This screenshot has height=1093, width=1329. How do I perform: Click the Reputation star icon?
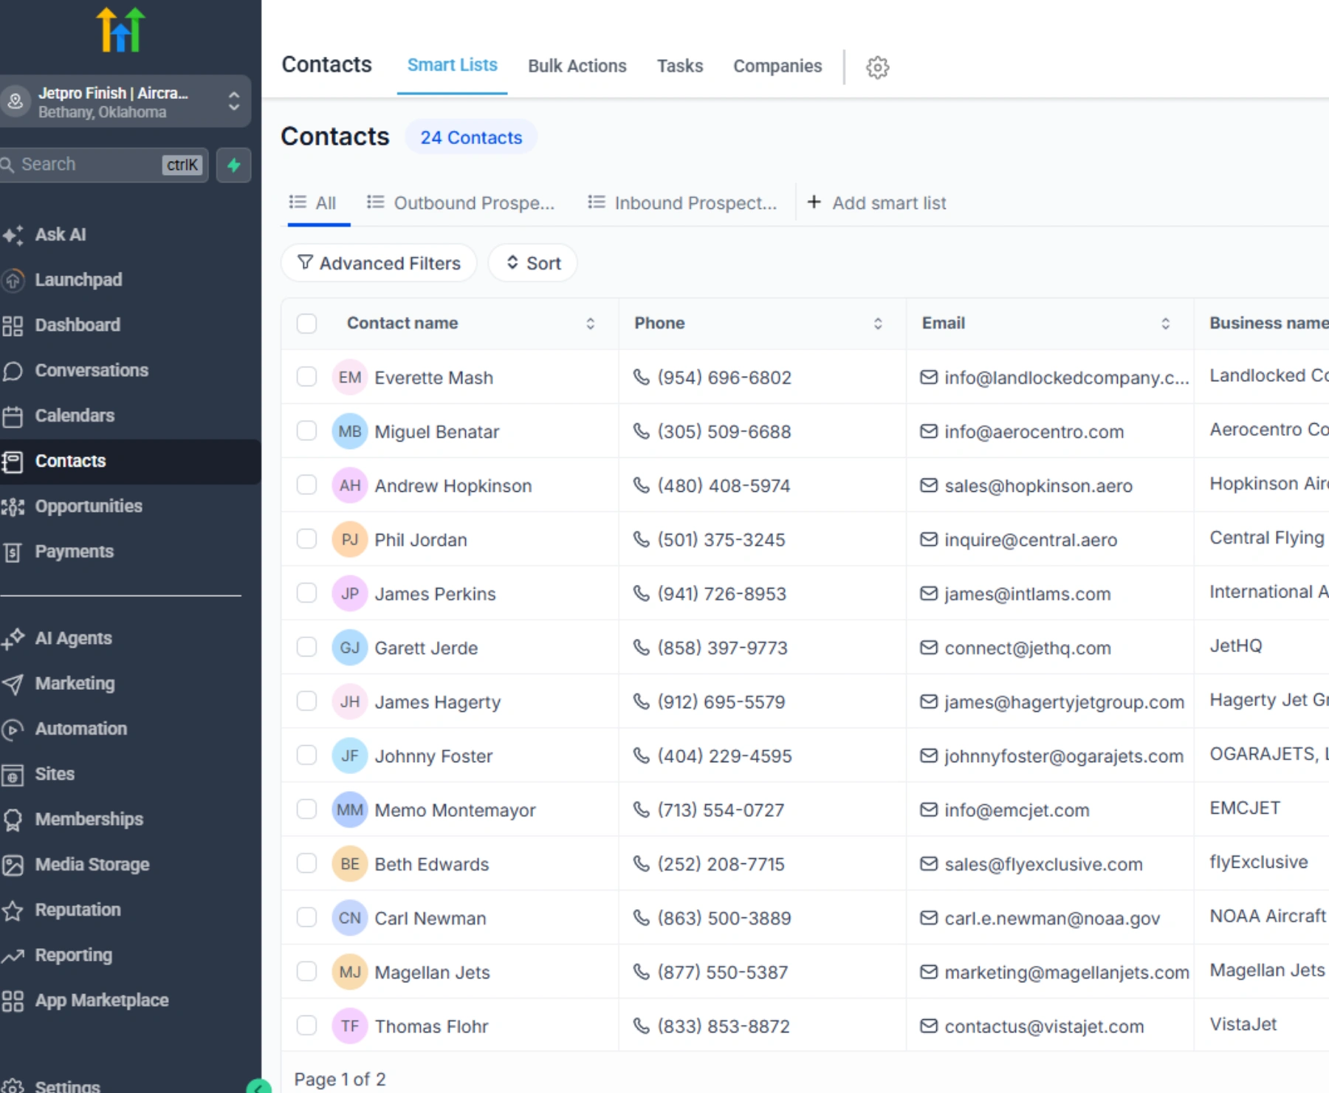click(13, 911)
